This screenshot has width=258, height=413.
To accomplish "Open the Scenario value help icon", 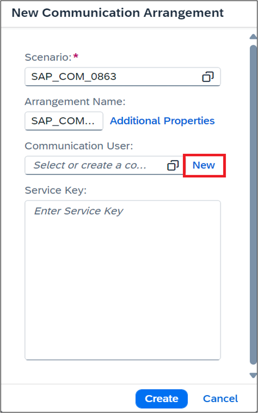I will [208, 77].
